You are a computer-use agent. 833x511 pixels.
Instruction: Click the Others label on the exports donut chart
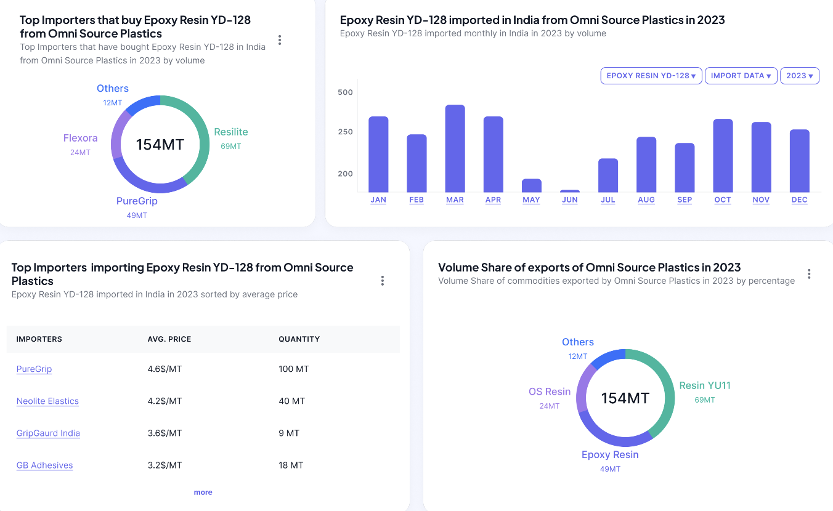[x=577, y=342]
